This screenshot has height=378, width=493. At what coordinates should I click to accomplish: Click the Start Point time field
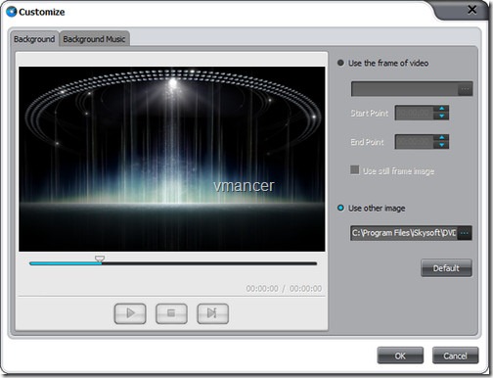pyautogui.click(x=415, y=113)
